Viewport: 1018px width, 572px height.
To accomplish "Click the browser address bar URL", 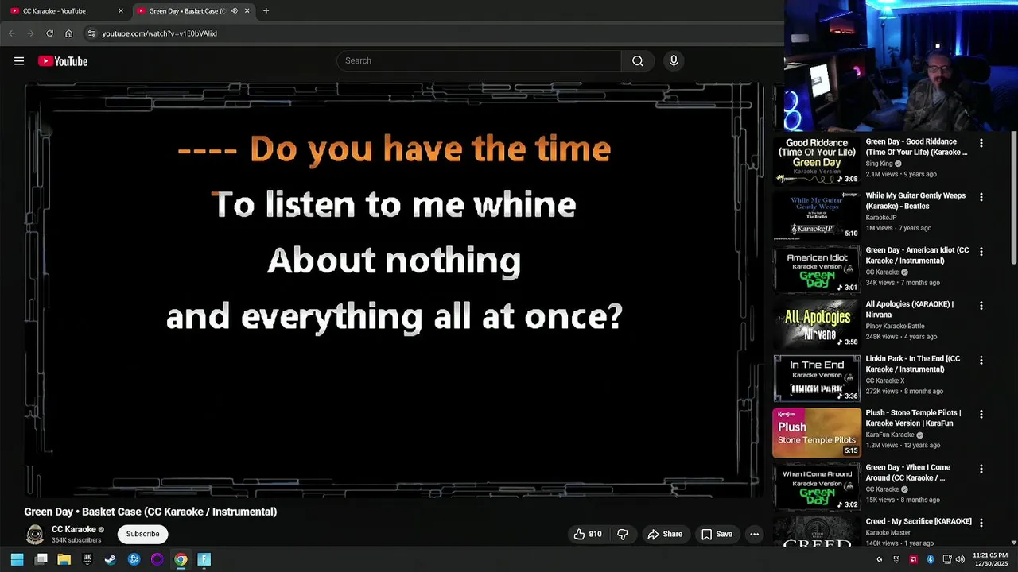I will pos(159,33).
